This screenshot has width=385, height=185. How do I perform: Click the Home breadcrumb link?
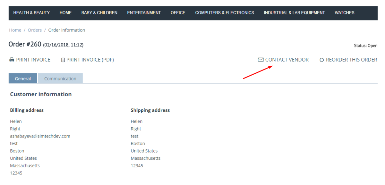coord(15,30)
